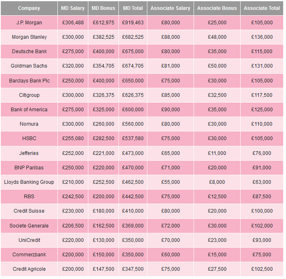286x279 pixels.
Task: Select the Goldman Sachs company cell
Action: pos(29,66)
